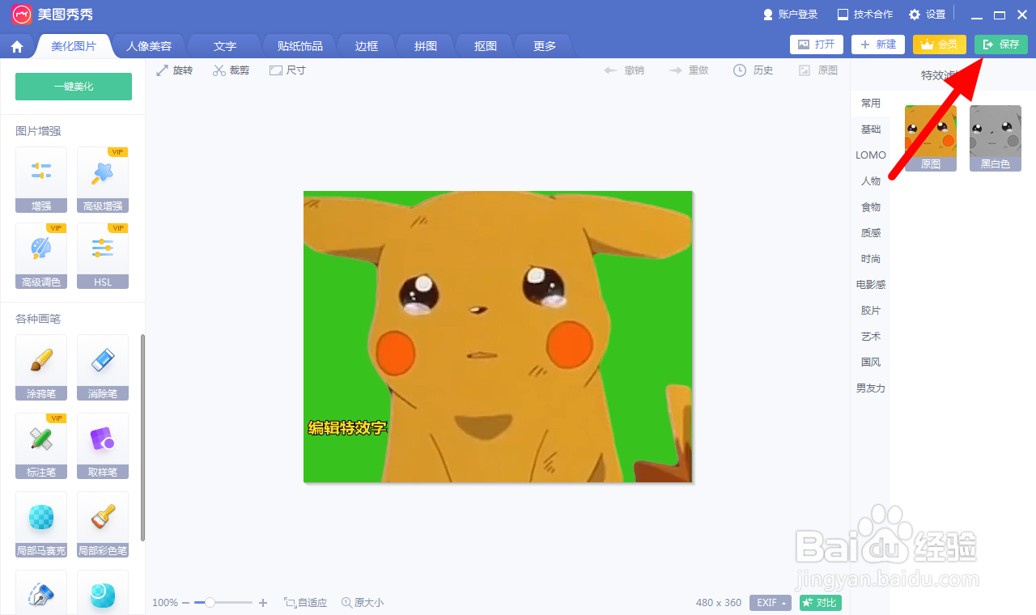Select the 消除笔 eraser tool
Image resolution: width=1036 pixels, height=615 pixels.
coord(103,367)
